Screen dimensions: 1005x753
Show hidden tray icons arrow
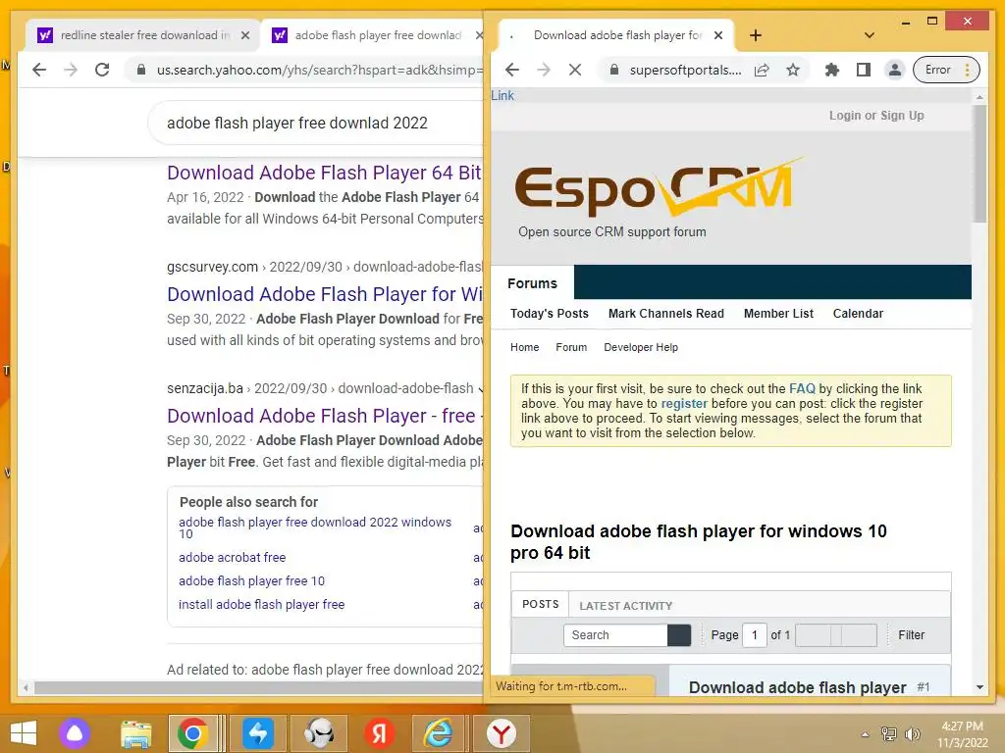(x=866, y=734)
